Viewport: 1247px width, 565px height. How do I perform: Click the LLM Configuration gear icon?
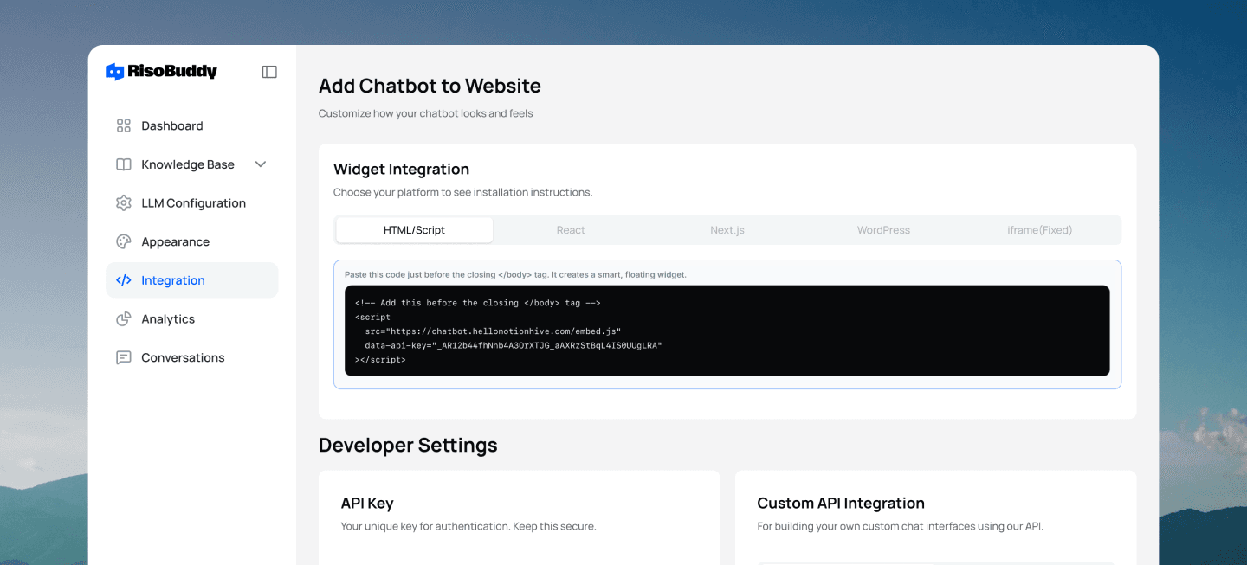click(124, 202)
